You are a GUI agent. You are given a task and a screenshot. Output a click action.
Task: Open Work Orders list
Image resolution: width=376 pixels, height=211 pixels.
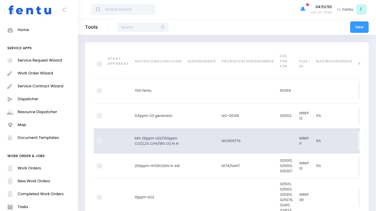29,168
